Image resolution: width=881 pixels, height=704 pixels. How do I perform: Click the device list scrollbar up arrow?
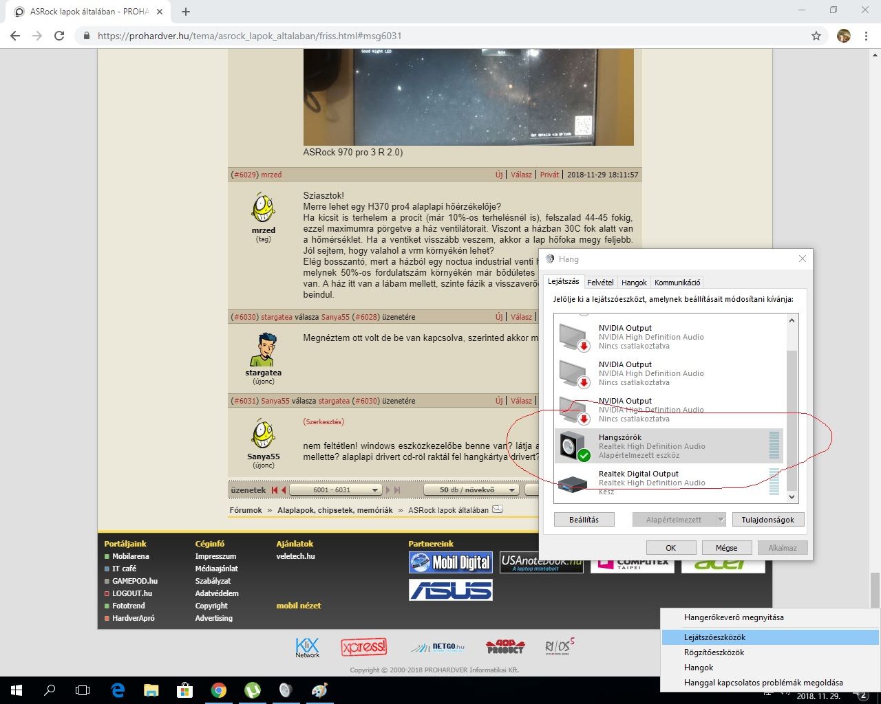[792, 320]
